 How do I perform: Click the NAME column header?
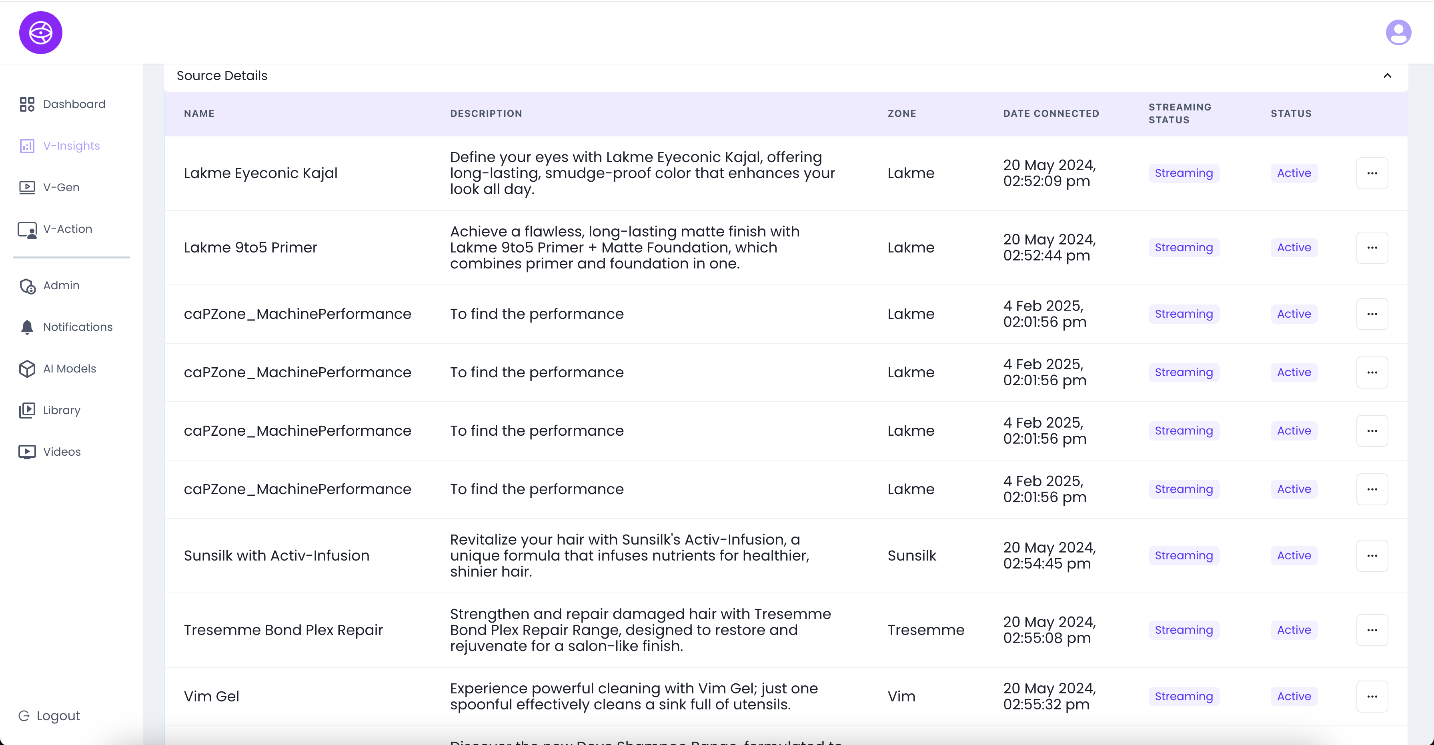pyautogui.click(x=199, y=114)
